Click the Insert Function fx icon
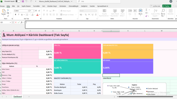 (21, 22)
